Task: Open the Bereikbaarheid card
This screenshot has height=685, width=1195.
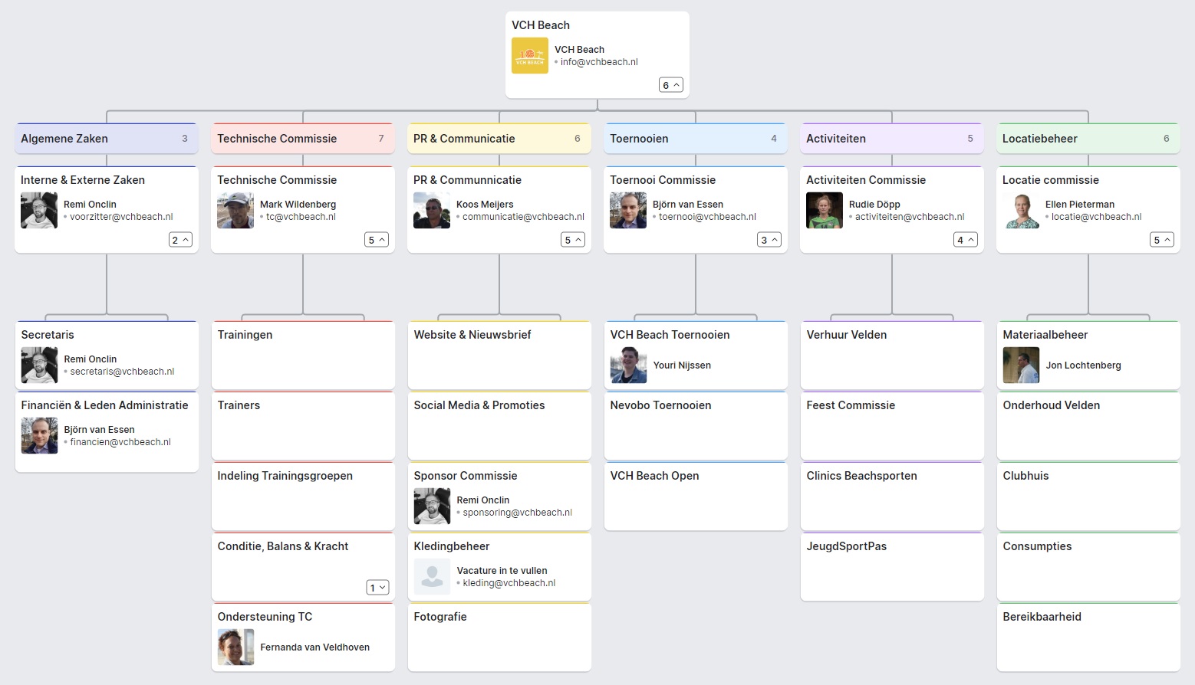Action: pyautogui.click(x=1088, y=637)
